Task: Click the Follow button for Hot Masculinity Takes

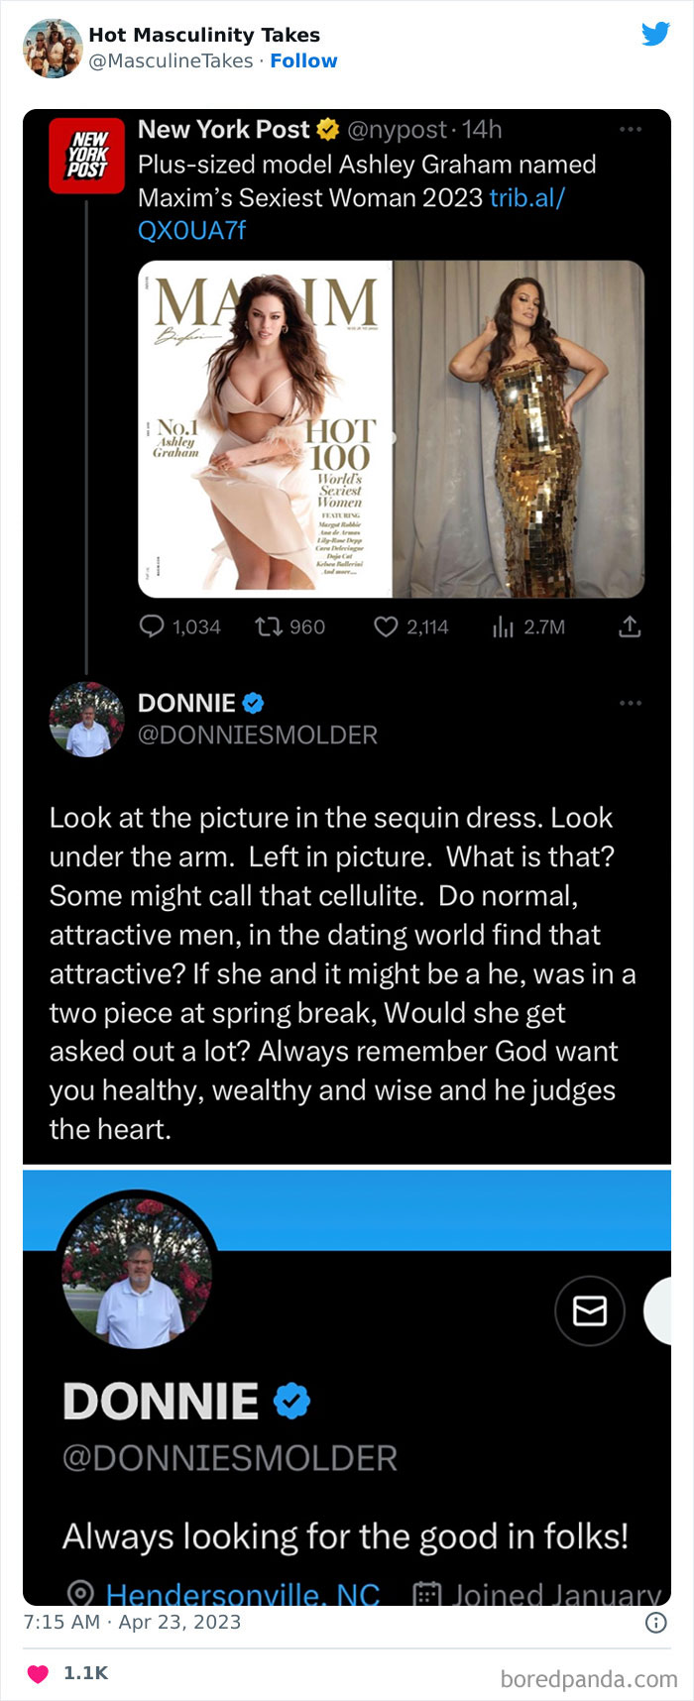Action: point(304,60)
